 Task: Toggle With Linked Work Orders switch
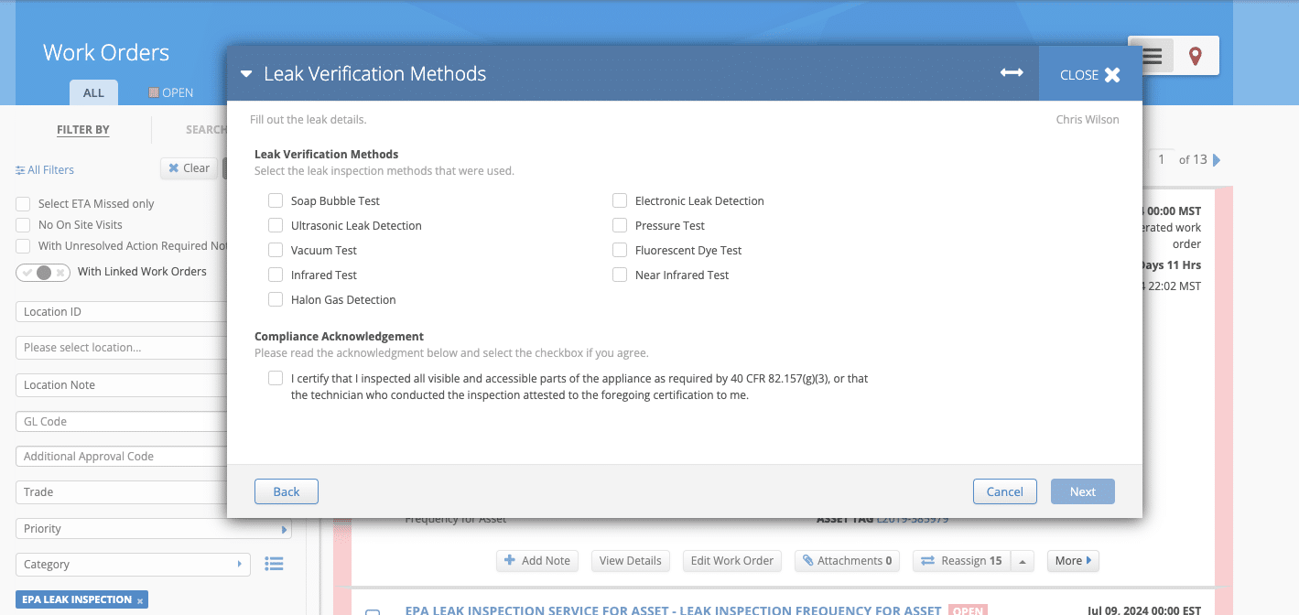43,272
